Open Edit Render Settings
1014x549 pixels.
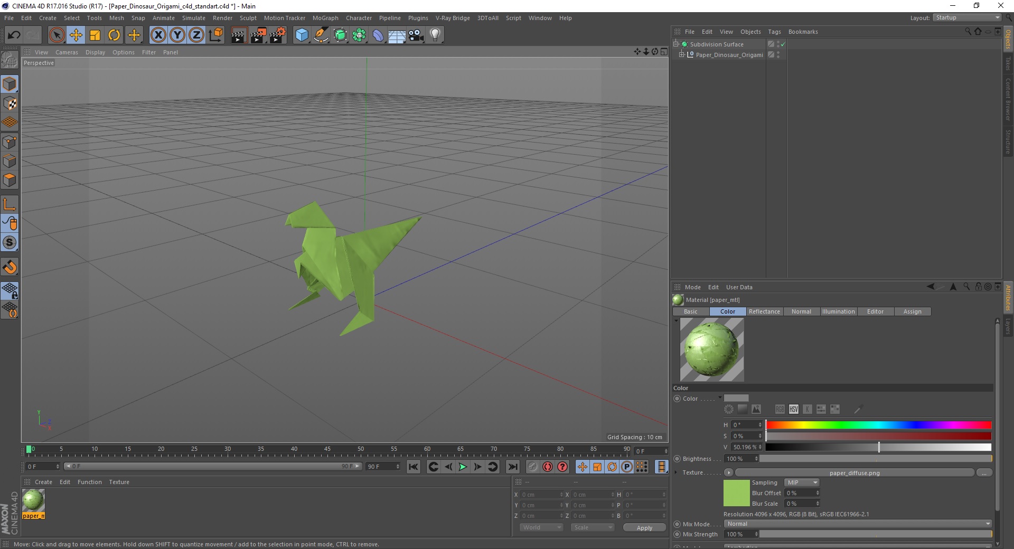278,35
